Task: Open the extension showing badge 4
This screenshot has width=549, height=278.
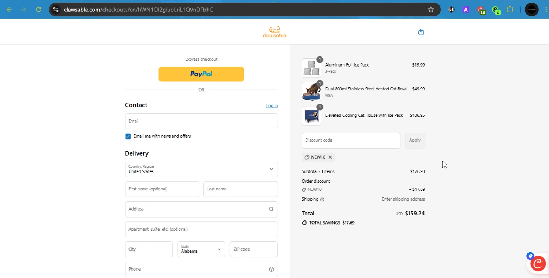Action: point(496,10)
